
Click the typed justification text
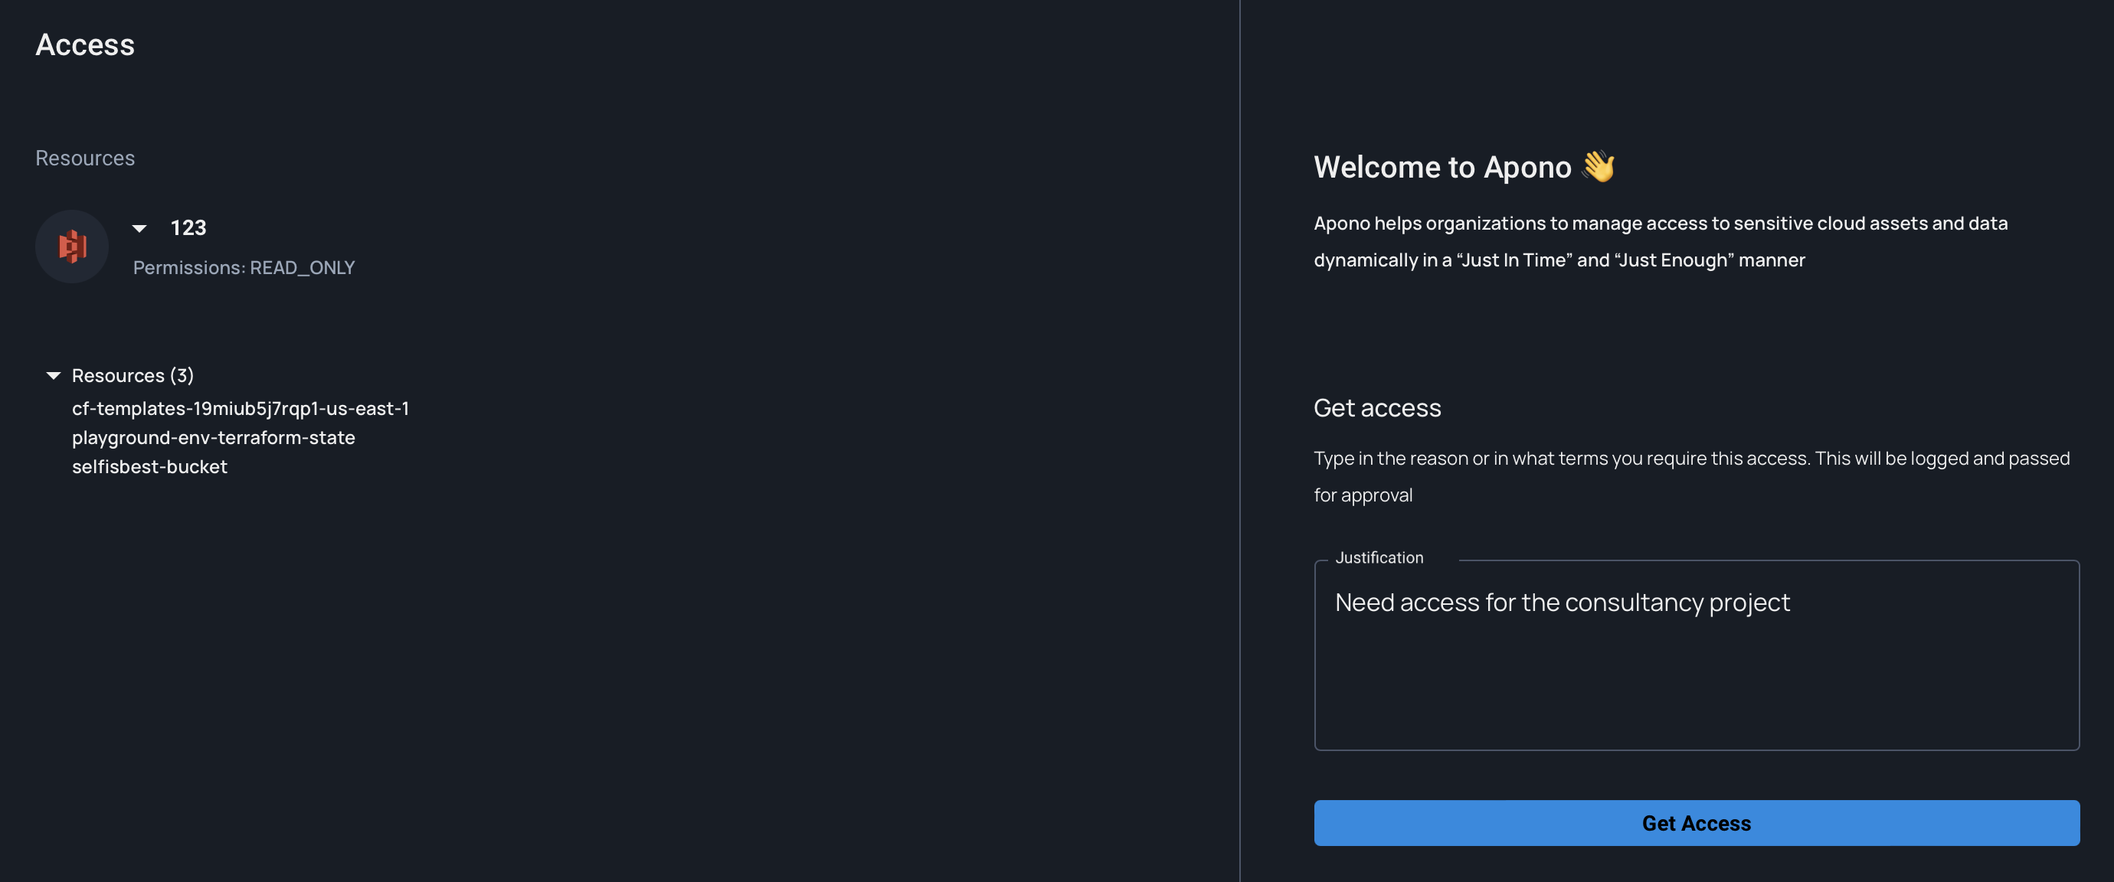[1562, 603]
